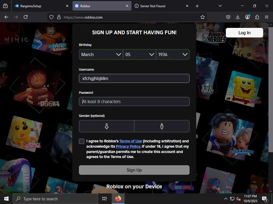Click the taskbar search box

[x=55, y=199]
